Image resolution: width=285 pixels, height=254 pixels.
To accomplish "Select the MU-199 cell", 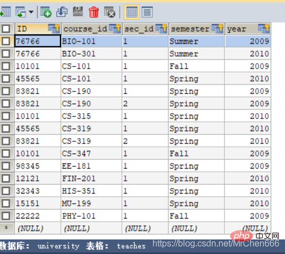I will pyautogui.click(x=91, y=204).
